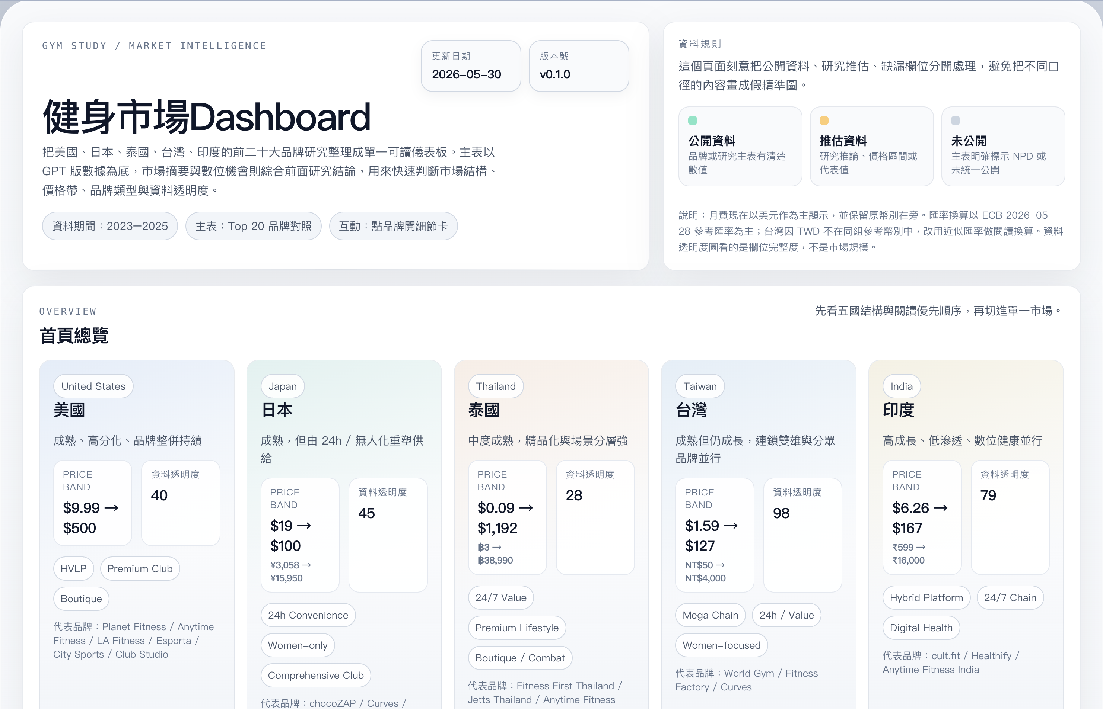
Task: Click the 資料規則 panel label
Action: coord(700,44)
